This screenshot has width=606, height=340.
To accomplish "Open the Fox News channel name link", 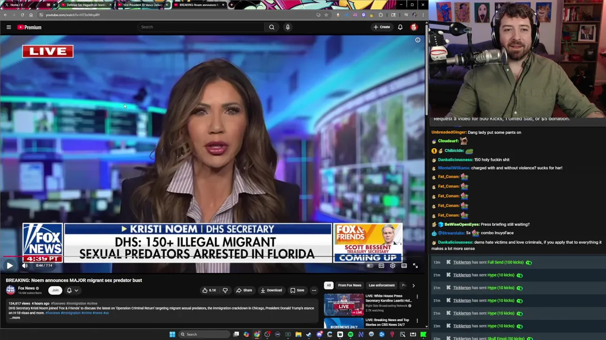I will [27, 289].
